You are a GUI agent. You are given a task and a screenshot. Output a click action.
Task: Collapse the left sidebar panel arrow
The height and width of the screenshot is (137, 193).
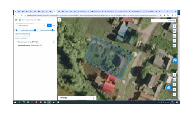pos(59,20)
